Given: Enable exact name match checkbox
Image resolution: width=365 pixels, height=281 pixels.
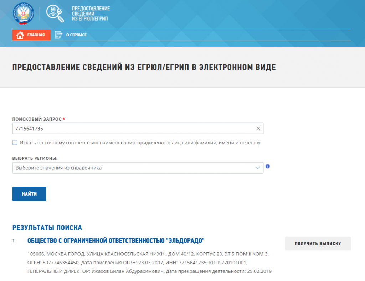Looking at the screenshot, I should click(15, 143).
